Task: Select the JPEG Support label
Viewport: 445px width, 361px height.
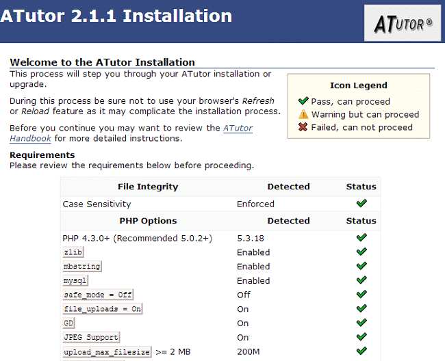Action: click(x=91, y=337)
